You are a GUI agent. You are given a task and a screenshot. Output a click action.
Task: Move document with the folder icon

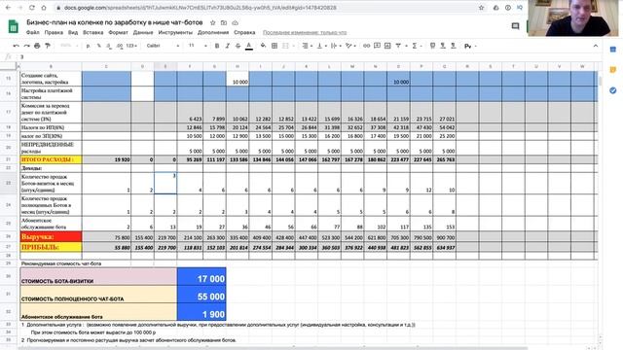[224, 23]
